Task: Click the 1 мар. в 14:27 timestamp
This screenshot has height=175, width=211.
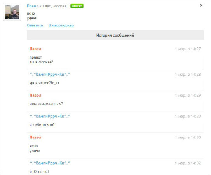Action: coord(188,49)
